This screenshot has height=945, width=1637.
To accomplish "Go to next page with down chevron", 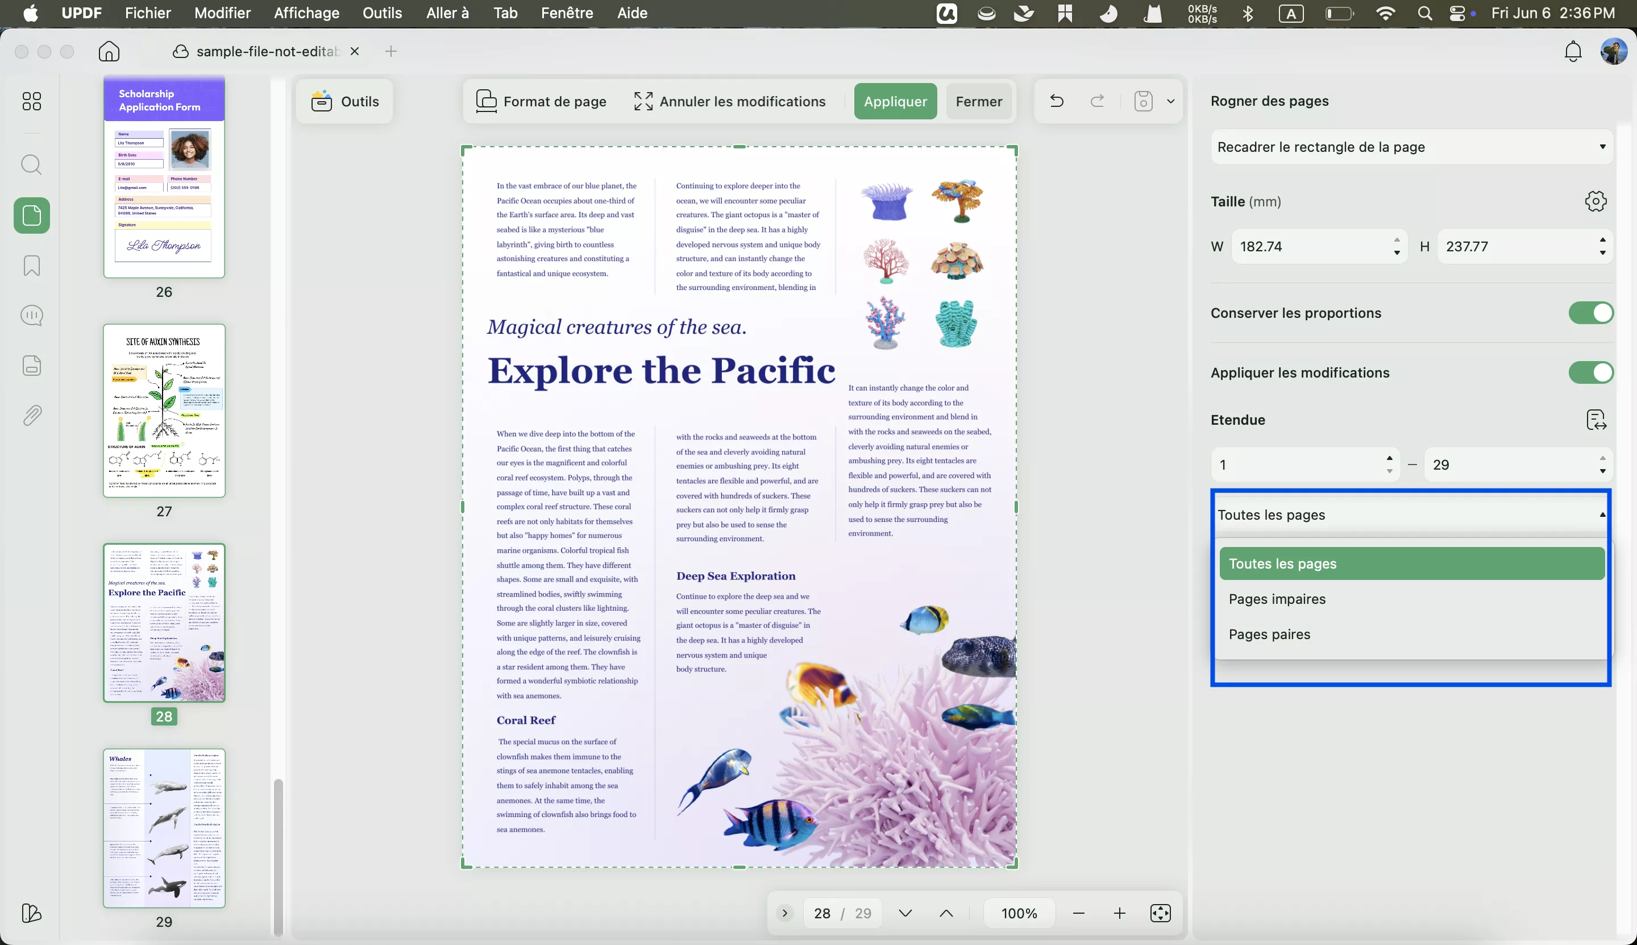I will coord(905,913).
